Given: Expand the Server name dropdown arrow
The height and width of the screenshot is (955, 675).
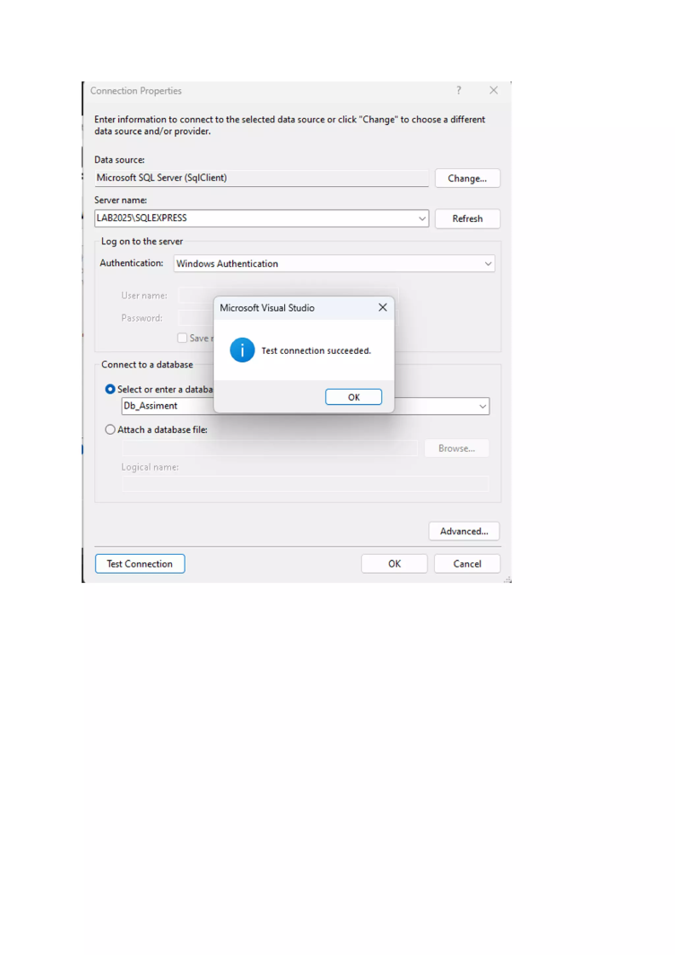Looking at the screenshot, I should [x=422, y=218].
